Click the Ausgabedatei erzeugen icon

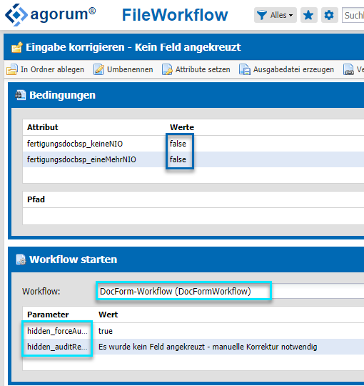click(245, 69)
